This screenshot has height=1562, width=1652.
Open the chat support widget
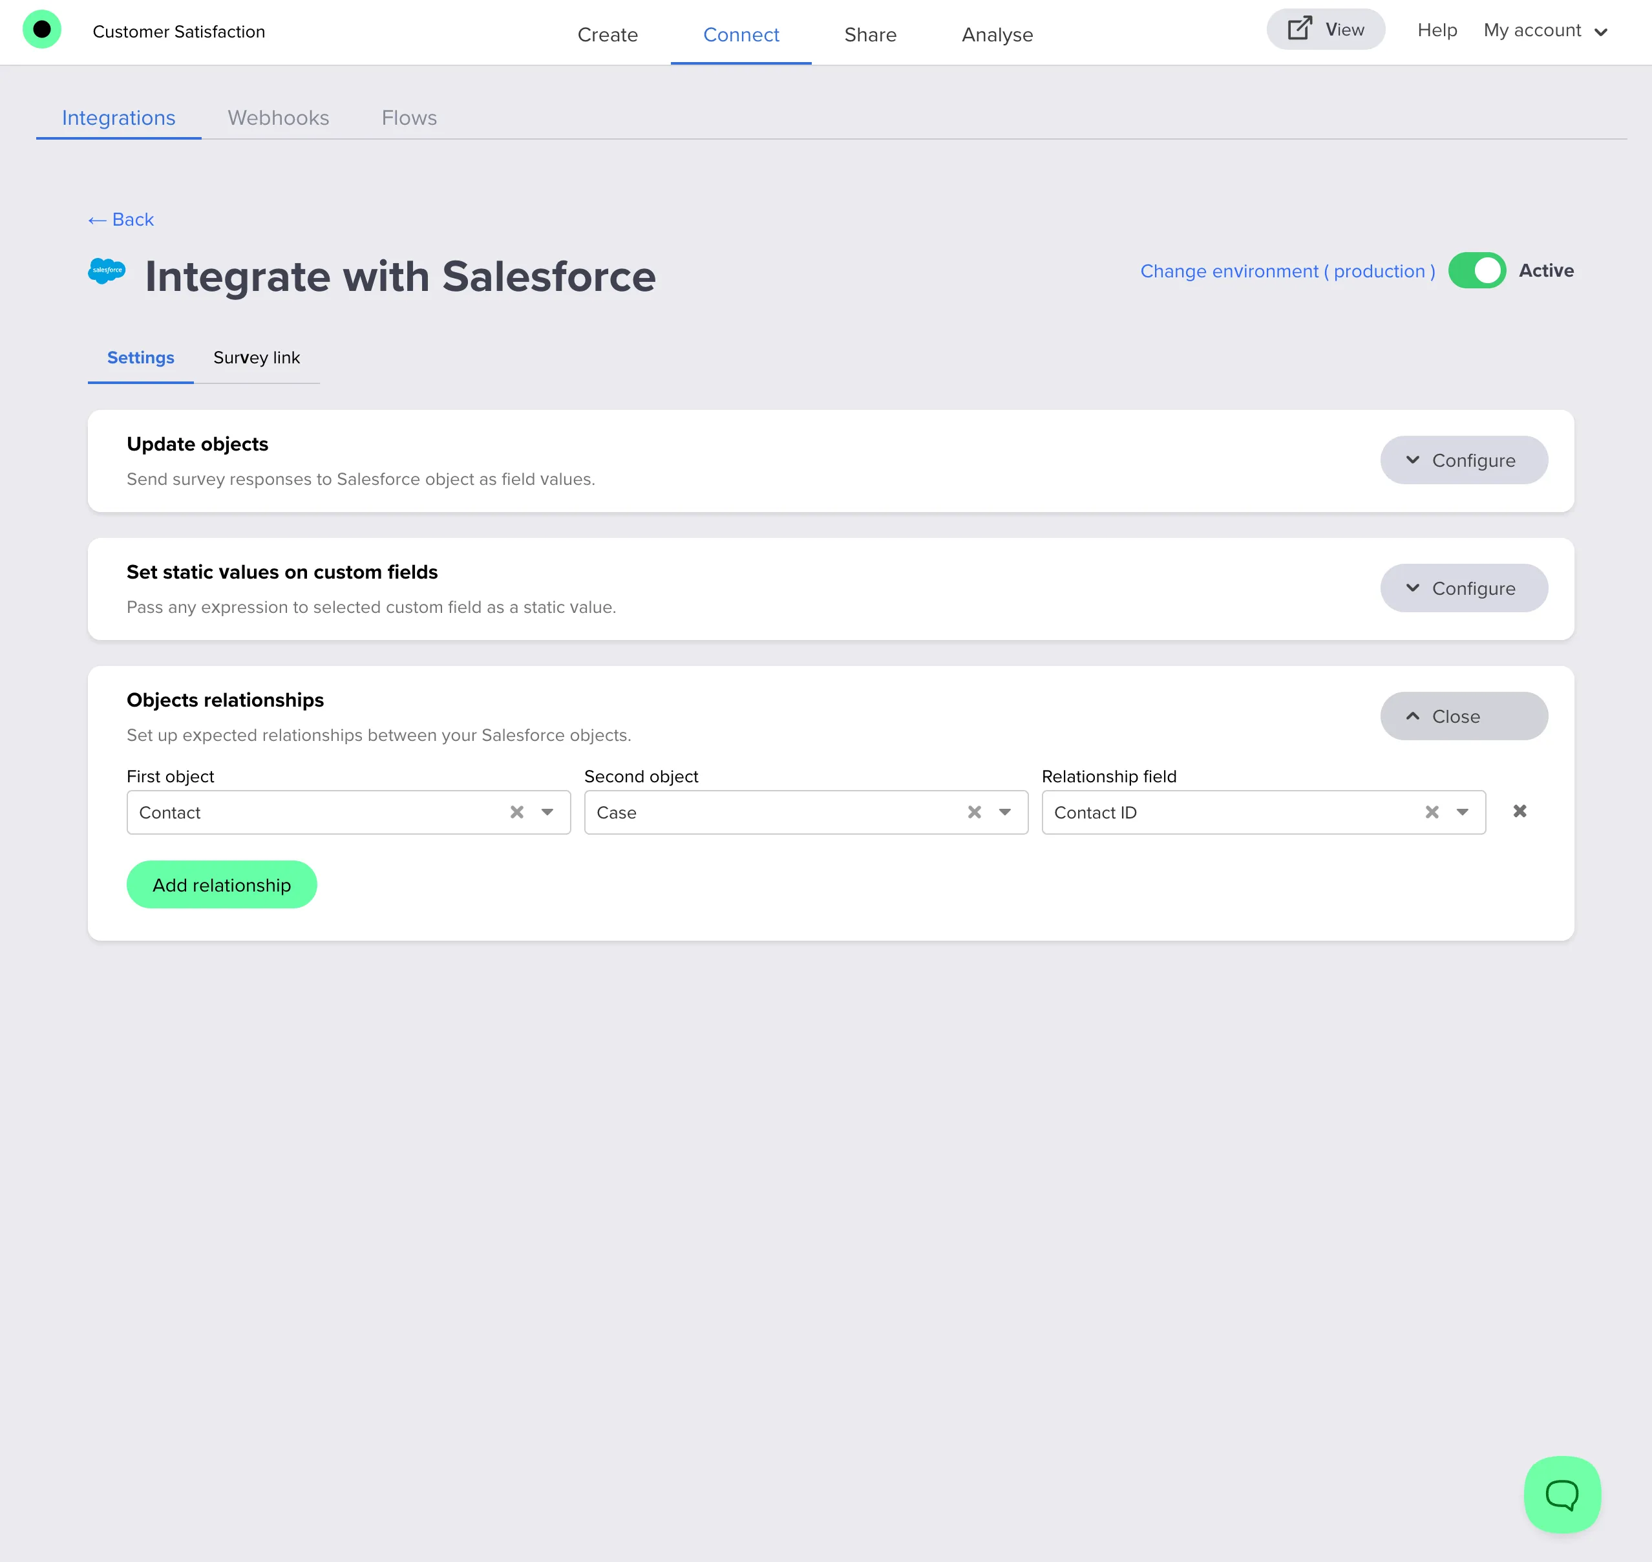1562,1493
